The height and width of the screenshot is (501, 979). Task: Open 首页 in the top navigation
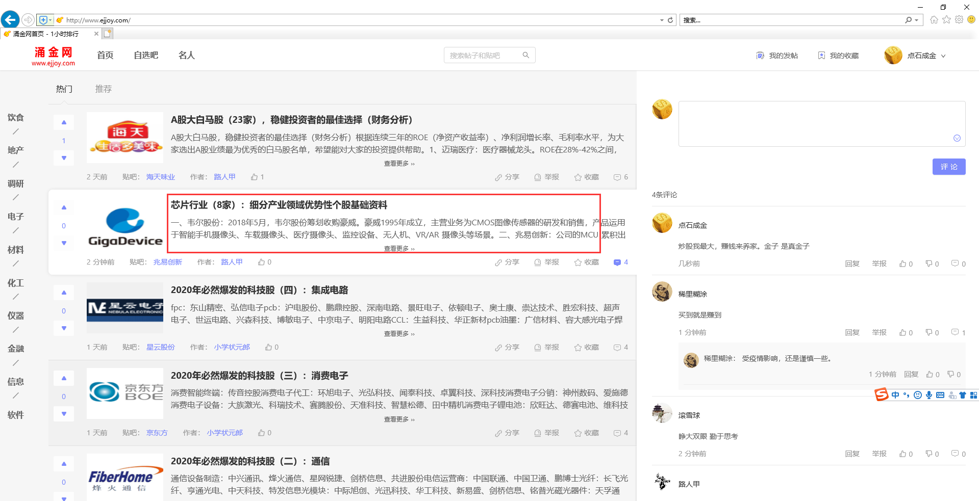[105, 55]
